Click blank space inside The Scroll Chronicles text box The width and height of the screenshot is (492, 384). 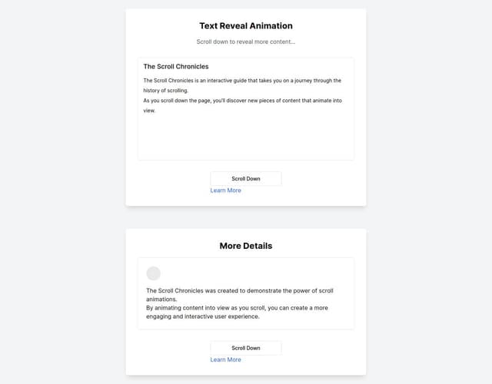(x=246, y=138)
